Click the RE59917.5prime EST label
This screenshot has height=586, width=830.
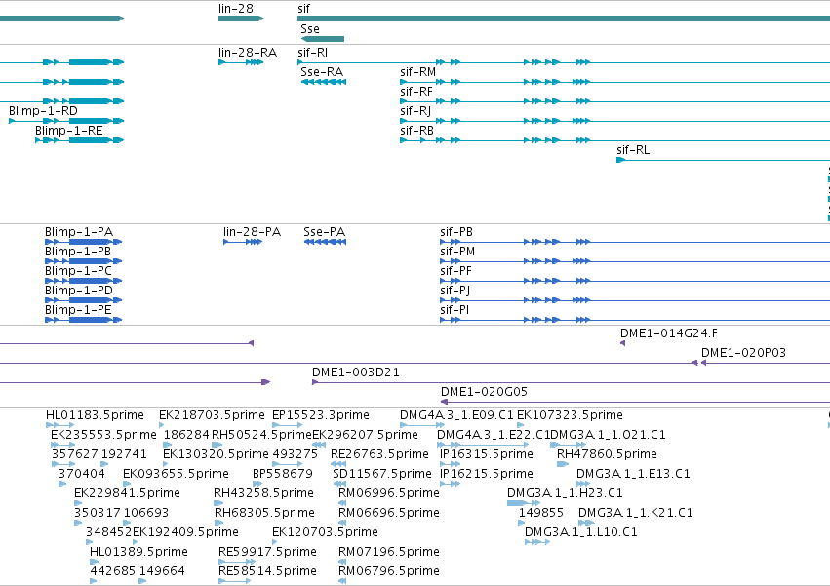coord(267,552)
